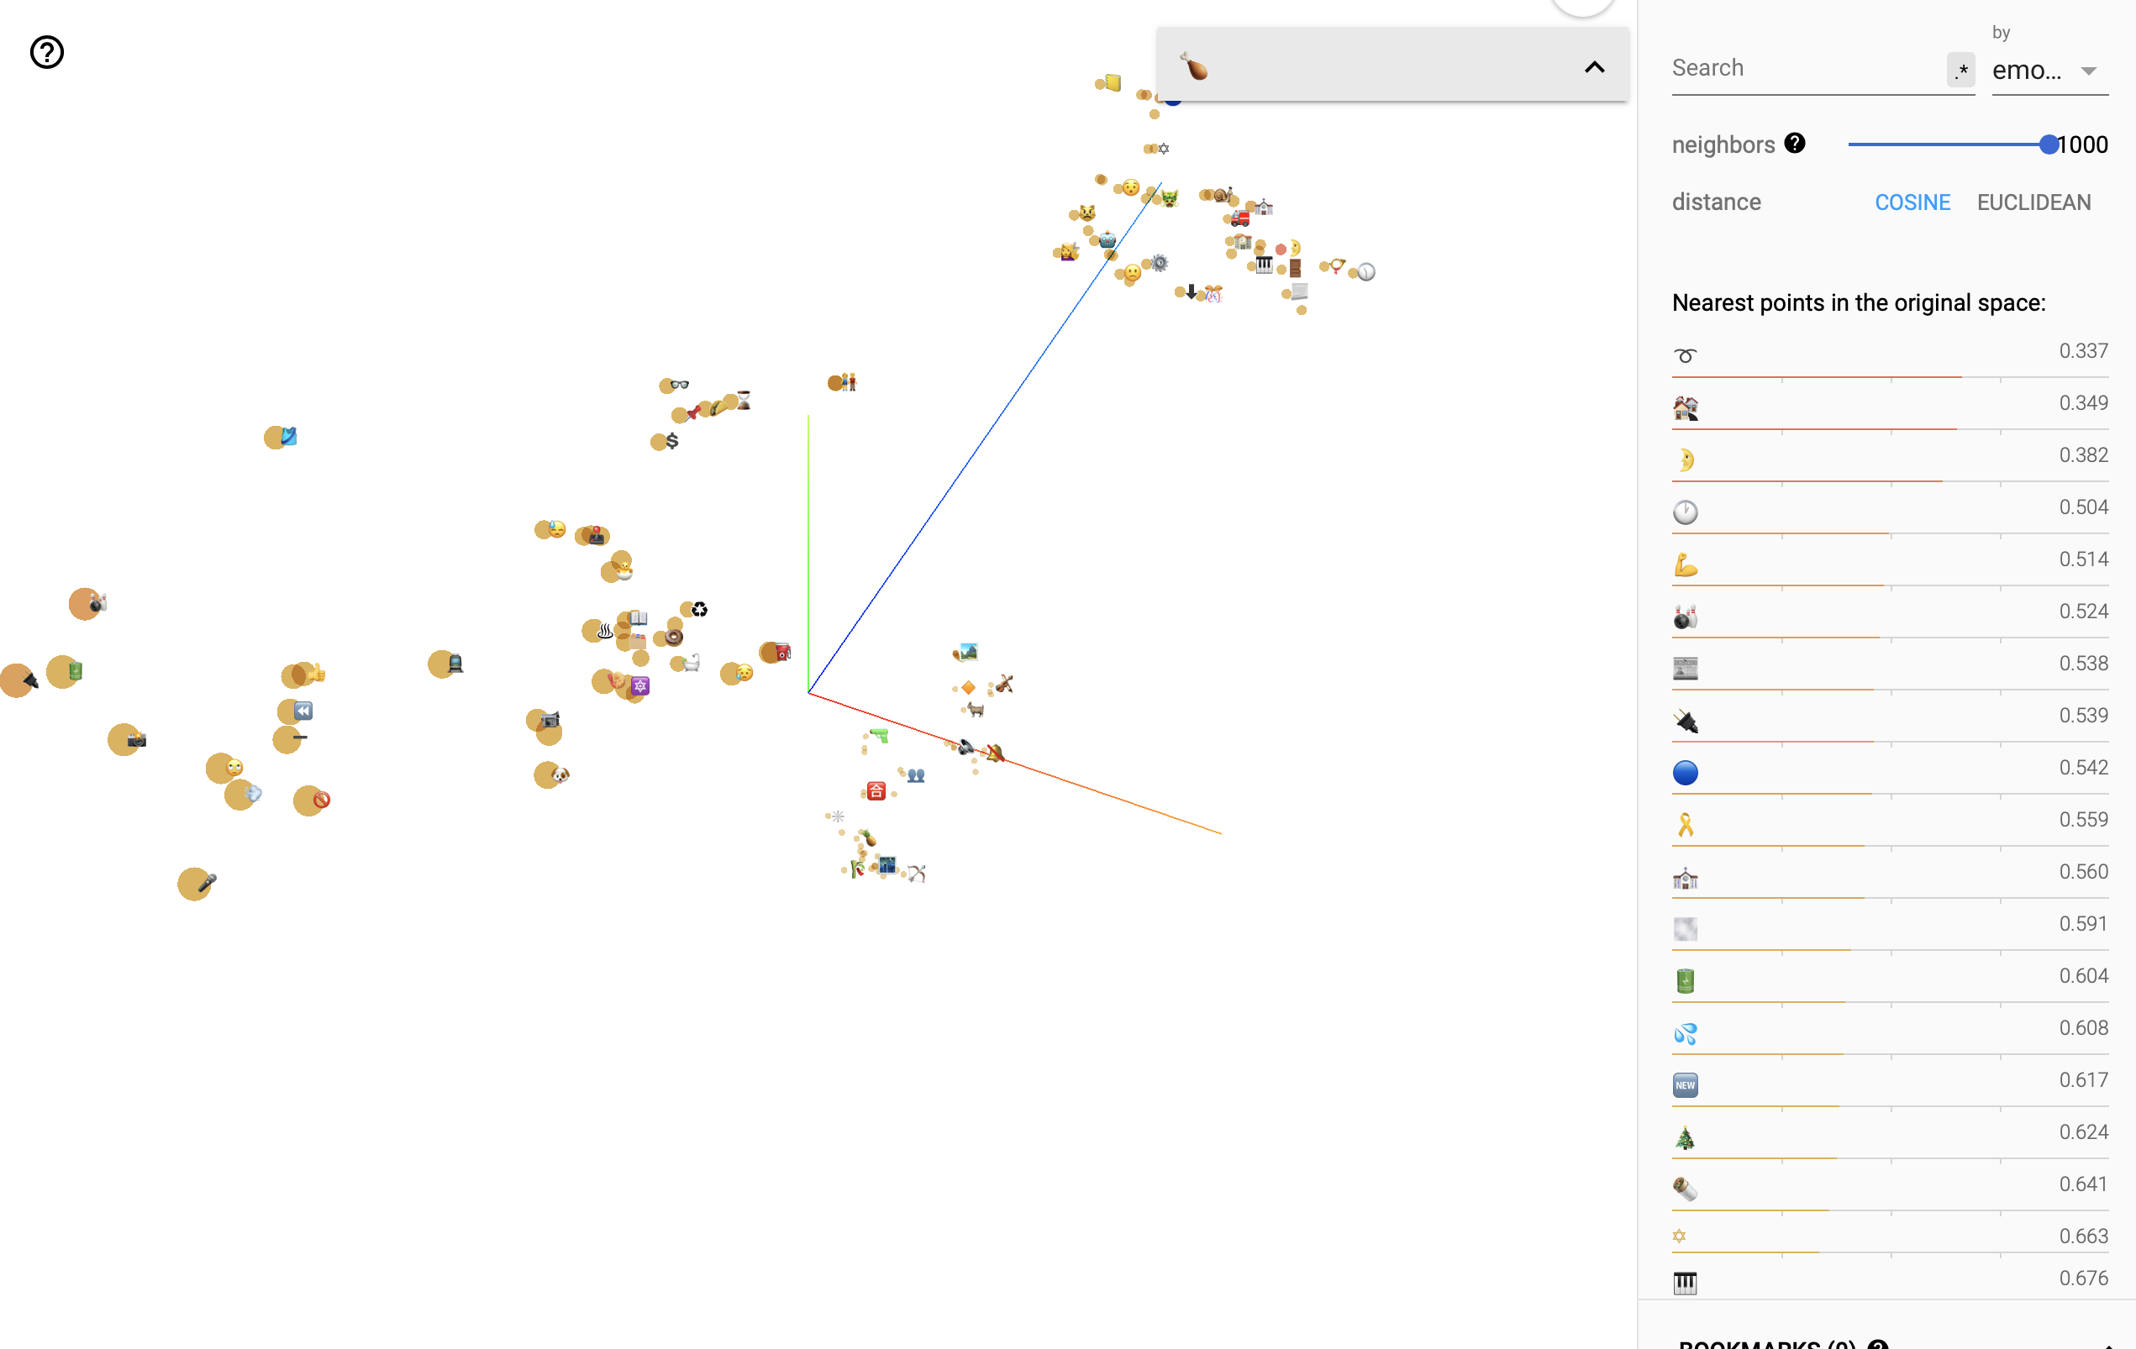2136x1349 pixels.
Task: Select the blue circle neighbor entry
Action: click(x=1686, y=773)
